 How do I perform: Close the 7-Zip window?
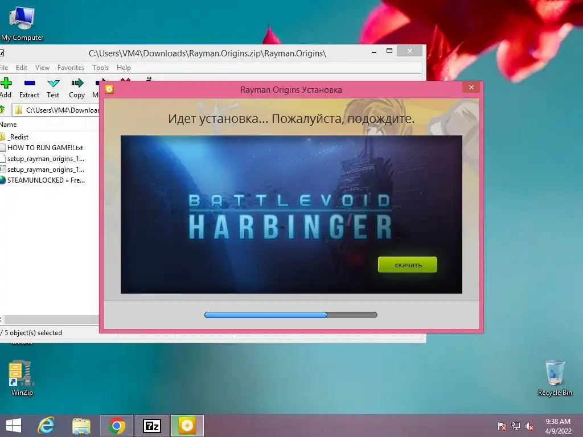tap(410, 51)
